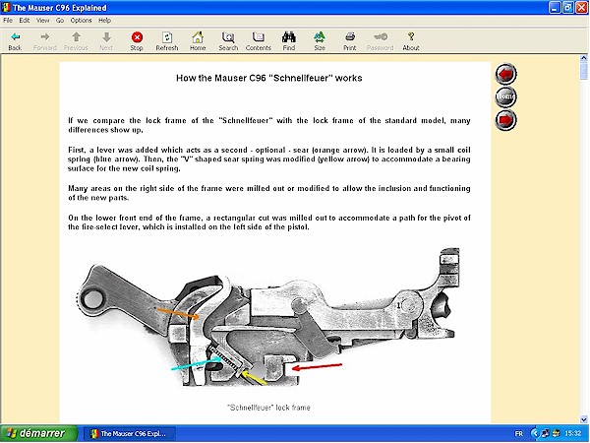Image resolution: width=590 pixels, height=443 pixels.
Task: Click the FR language indicator in tray
Action: 519,434
